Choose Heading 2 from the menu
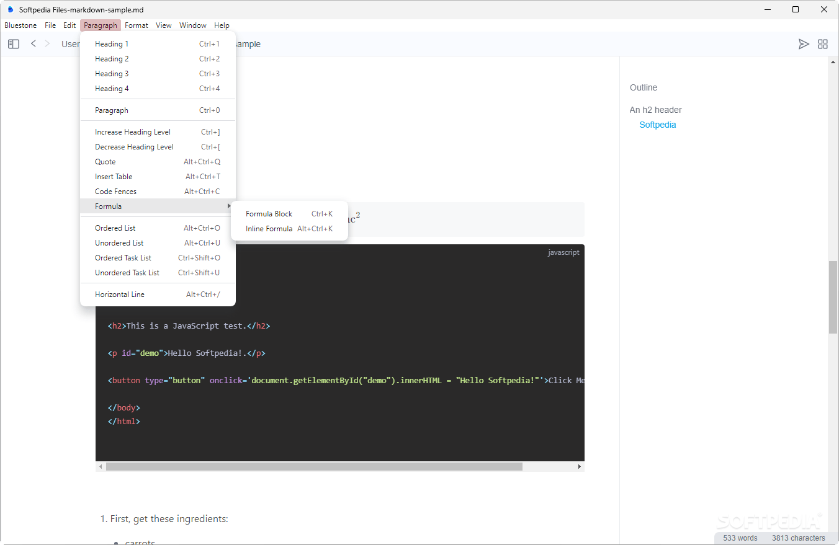The height and width of the screenshot is (545, 839). 158,59
